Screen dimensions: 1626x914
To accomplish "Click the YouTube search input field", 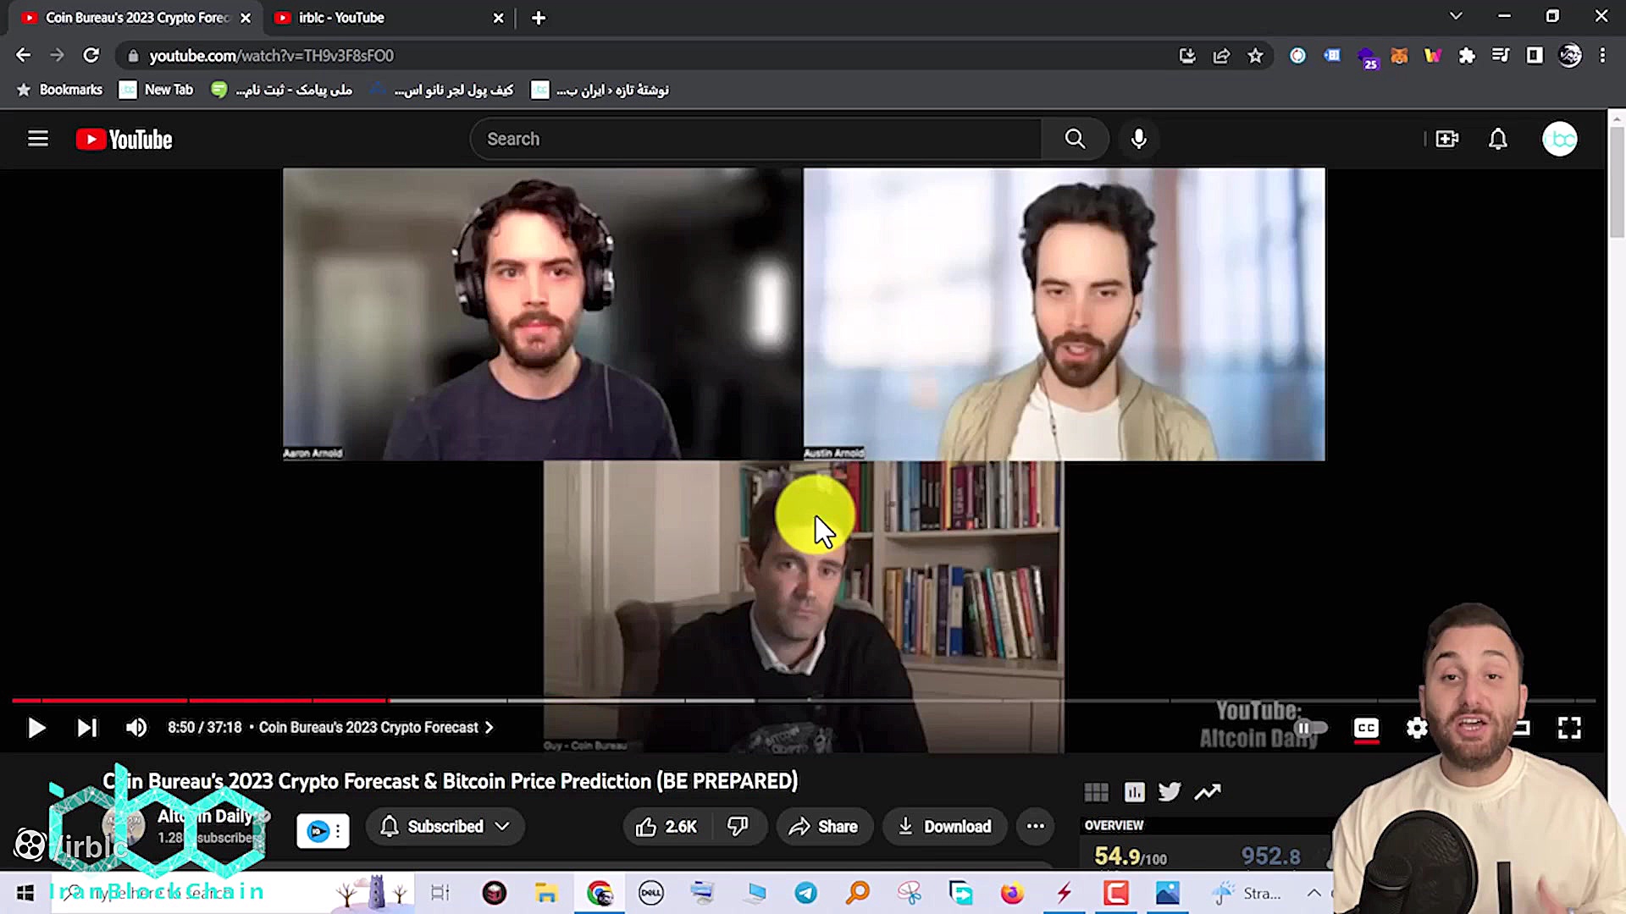I will 755,139.
